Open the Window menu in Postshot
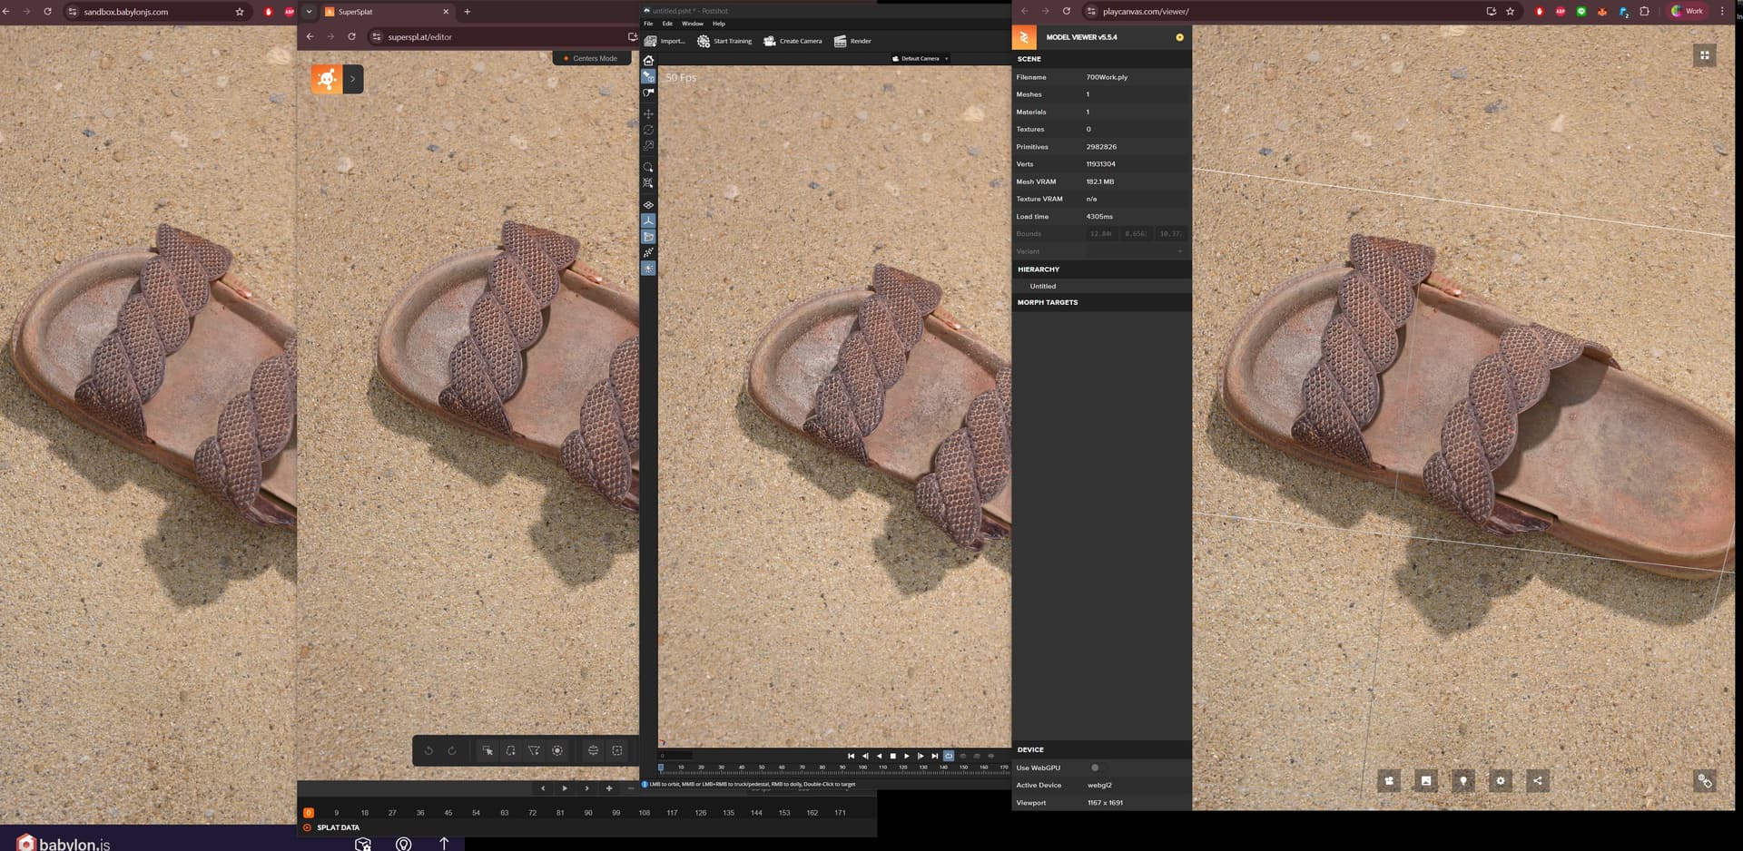Image resolution: width=1743 pixels, height=851 pixels. pyautogui.click(x=692, y=24)
